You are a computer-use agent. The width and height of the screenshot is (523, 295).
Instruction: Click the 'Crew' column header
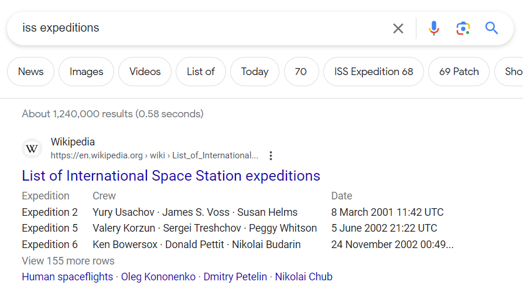pyautogui.click(x=104, y=196)
